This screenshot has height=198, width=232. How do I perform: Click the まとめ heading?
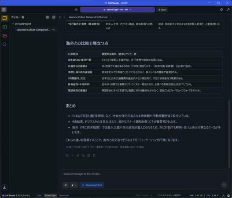click(71, 106)
